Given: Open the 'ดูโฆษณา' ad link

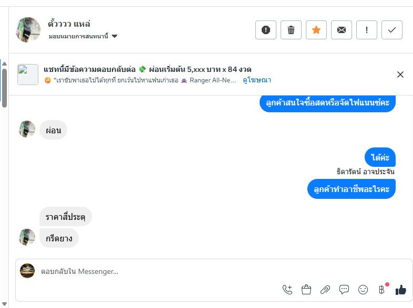Looking at the screenshot, I should pos(256,80).
